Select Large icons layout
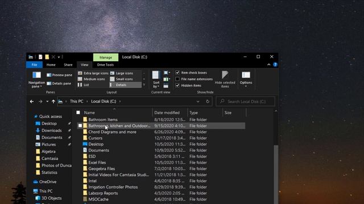This screenshot has width=364, height=204. coord(122,73)
